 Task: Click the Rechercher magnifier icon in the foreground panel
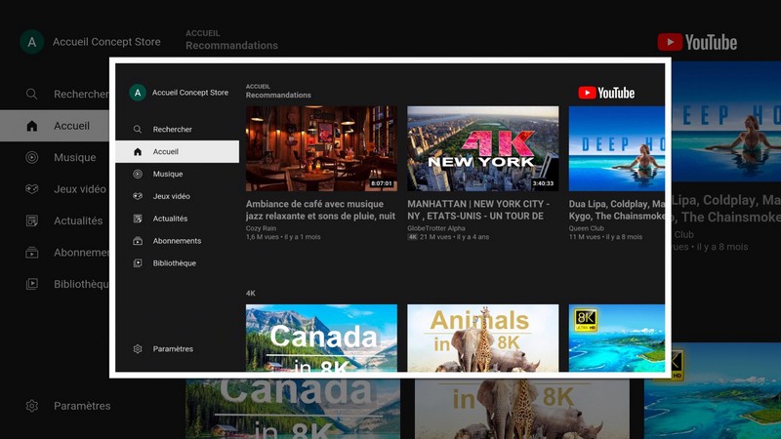pyautogui.click(x=138, y=130)
